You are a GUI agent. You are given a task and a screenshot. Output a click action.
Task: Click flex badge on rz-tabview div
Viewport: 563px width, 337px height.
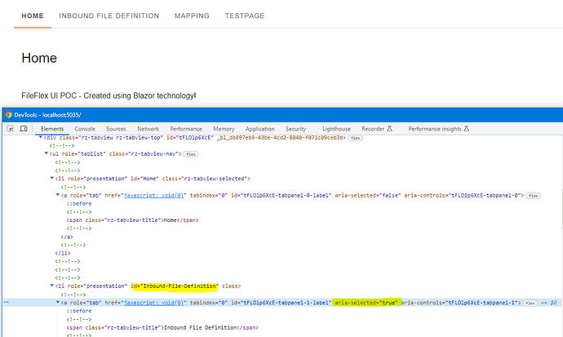pos(355,138)
